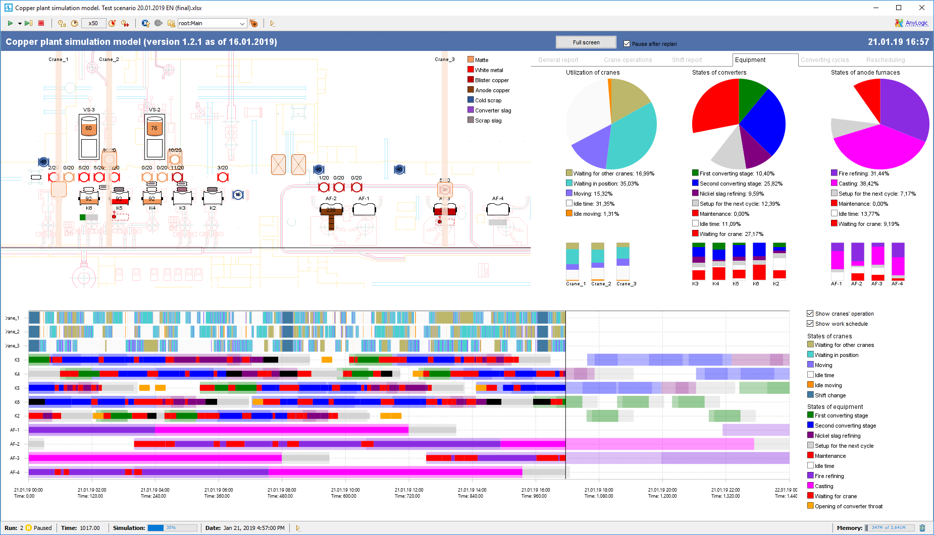The image size is (934, 535).
Task: Click anode furnace AF-2 in layout
Action: (x=331, y=209)
